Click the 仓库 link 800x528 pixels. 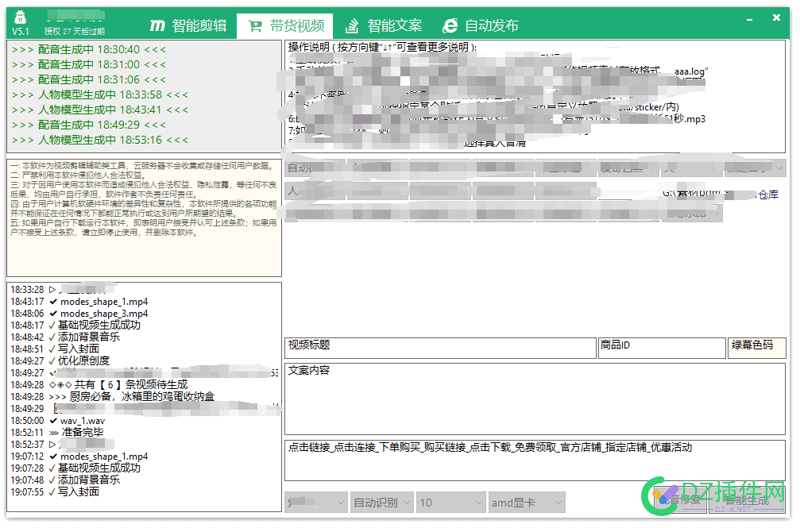(768, 195)
